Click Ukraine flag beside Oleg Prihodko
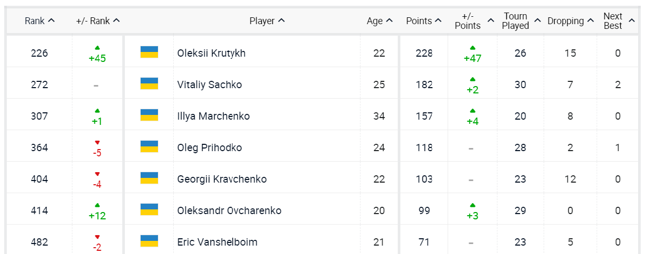 click(149, 146)
